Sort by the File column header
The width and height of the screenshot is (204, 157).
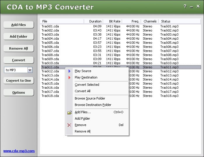[x=62, y=21]
